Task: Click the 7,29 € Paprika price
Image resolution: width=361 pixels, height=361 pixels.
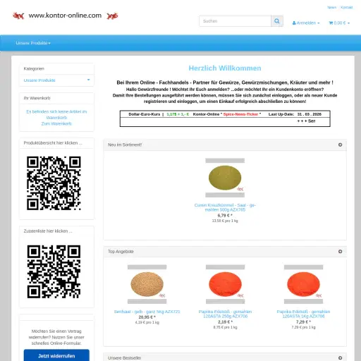Action: [303, 322]
